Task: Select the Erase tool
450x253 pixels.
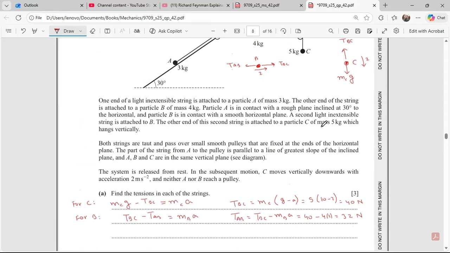Action: coord(92,31)
